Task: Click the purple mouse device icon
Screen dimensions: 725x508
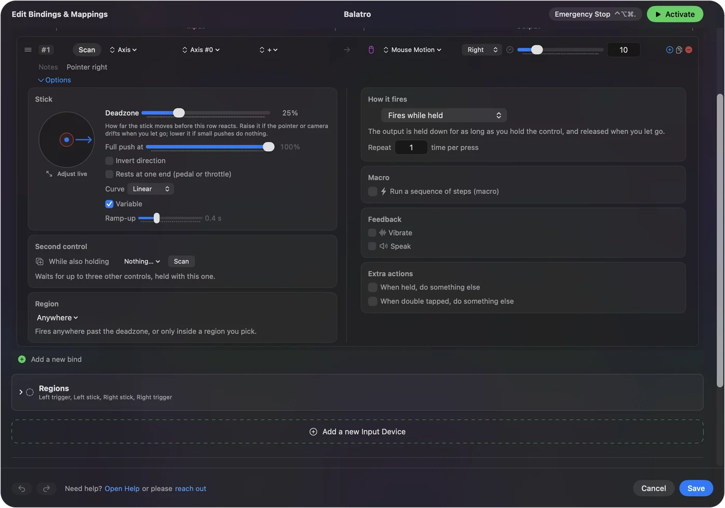Action: pos(371,50)
